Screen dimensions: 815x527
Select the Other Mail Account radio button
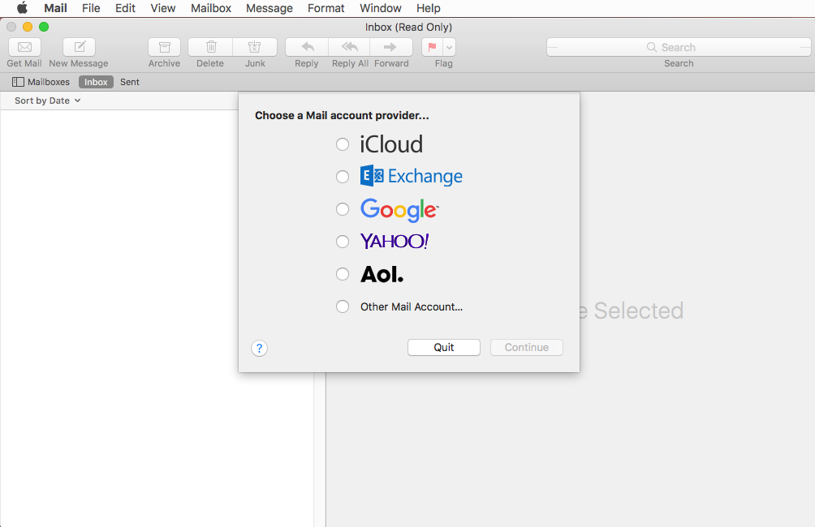343,306
